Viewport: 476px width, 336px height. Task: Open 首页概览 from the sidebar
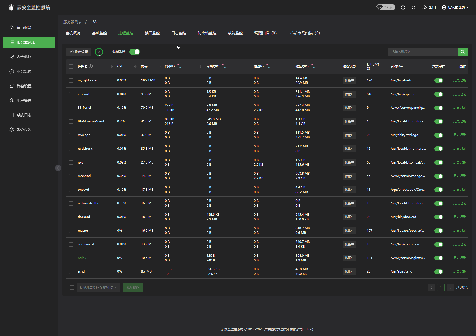click(24, 28)
